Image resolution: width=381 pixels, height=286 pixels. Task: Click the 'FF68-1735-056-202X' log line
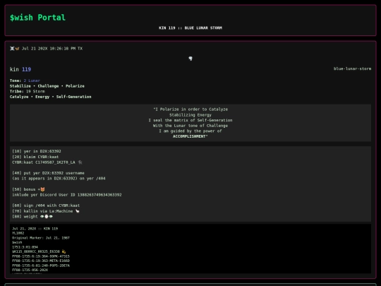coord(30,270)
